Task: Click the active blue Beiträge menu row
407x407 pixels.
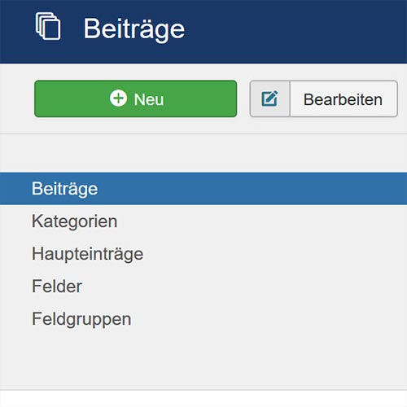Action: pyautogui.click(x=203, y=189)
